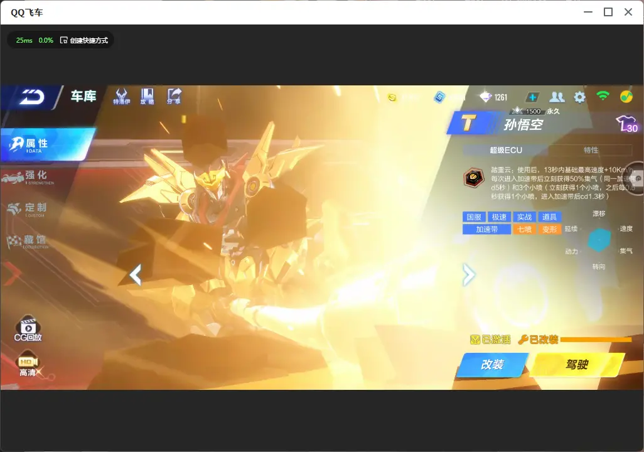Switch to the 超级ECU tab
This screenshot has height=452, width=644.
[505, 150]
